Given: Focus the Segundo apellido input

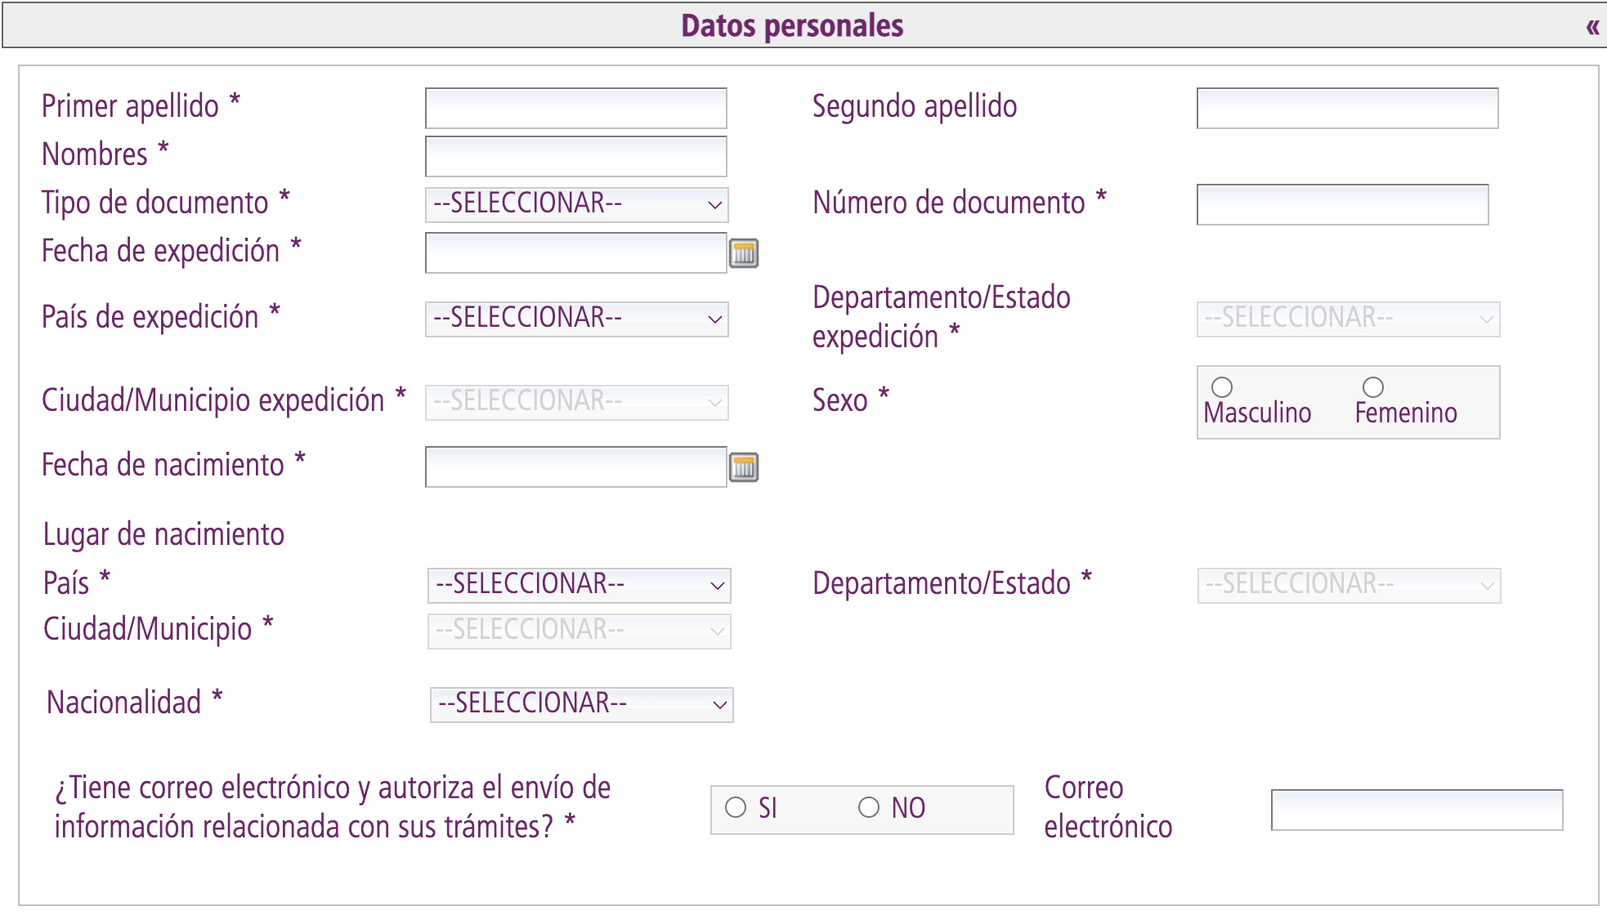Looking at the screenshot, I should coord(1347,108).
